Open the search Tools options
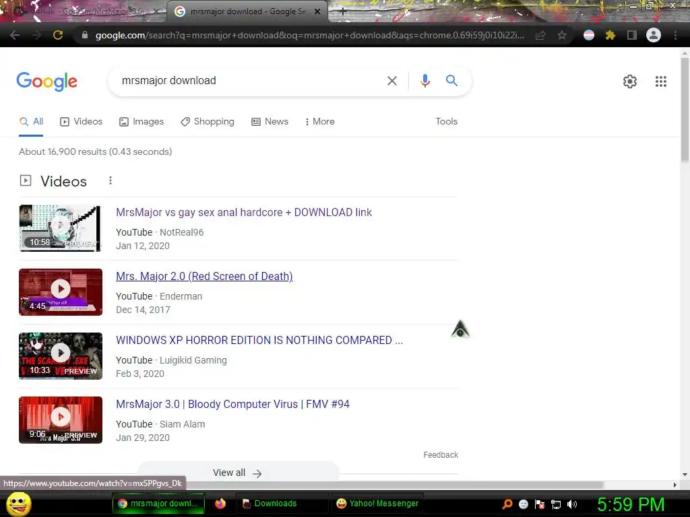The width and height of the screenshot is (690, 517). click(x=446, y=121)
